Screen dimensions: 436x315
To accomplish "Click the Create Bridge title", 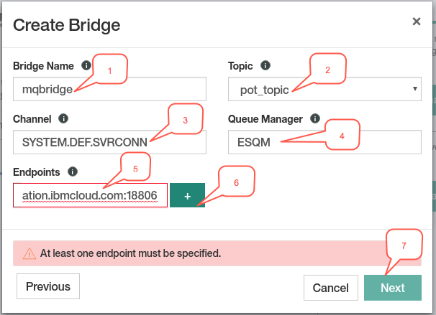I will tap(66, 25).
